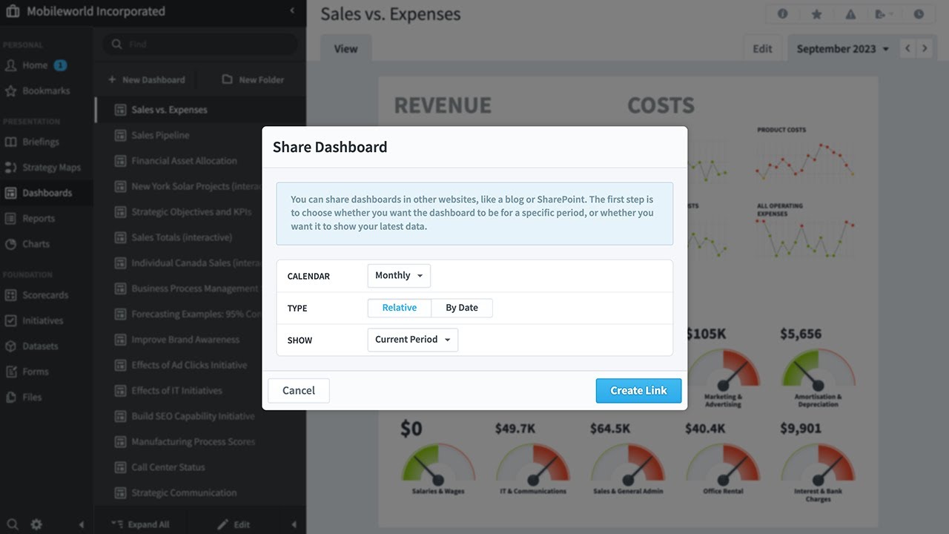Click the Create Link button
The image size is (949, 534).
pyautogui.click(x=638, y=391)
